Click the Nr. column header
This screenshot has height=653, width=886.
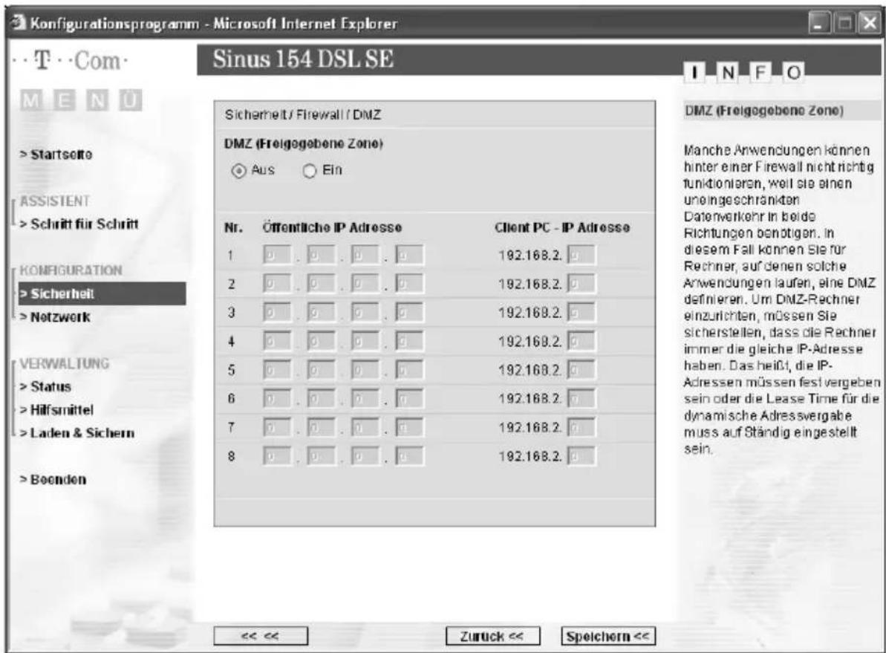coord(233,228)
